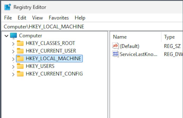Expand the HKEY_LOCAL_MACHINE key

tap(13, 59)
